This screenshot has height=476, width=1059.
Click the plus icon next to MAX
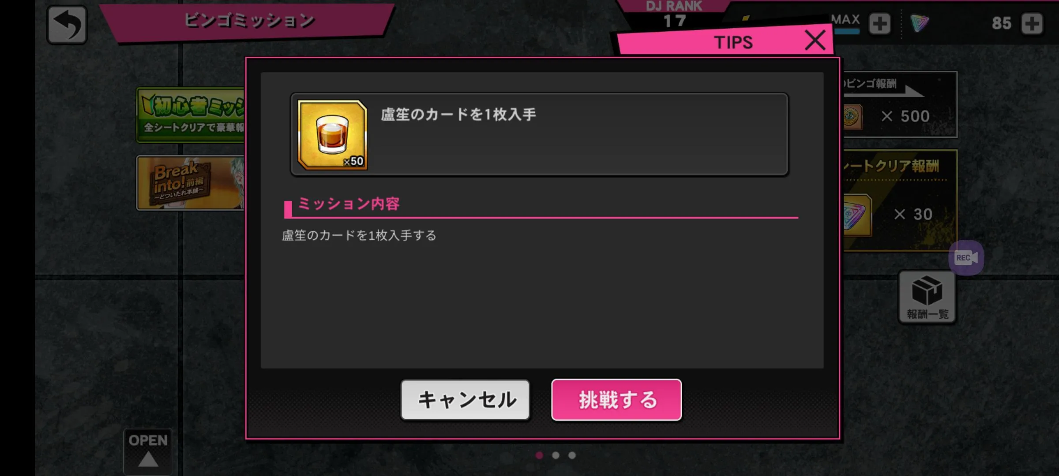click(x=879, y=23)
